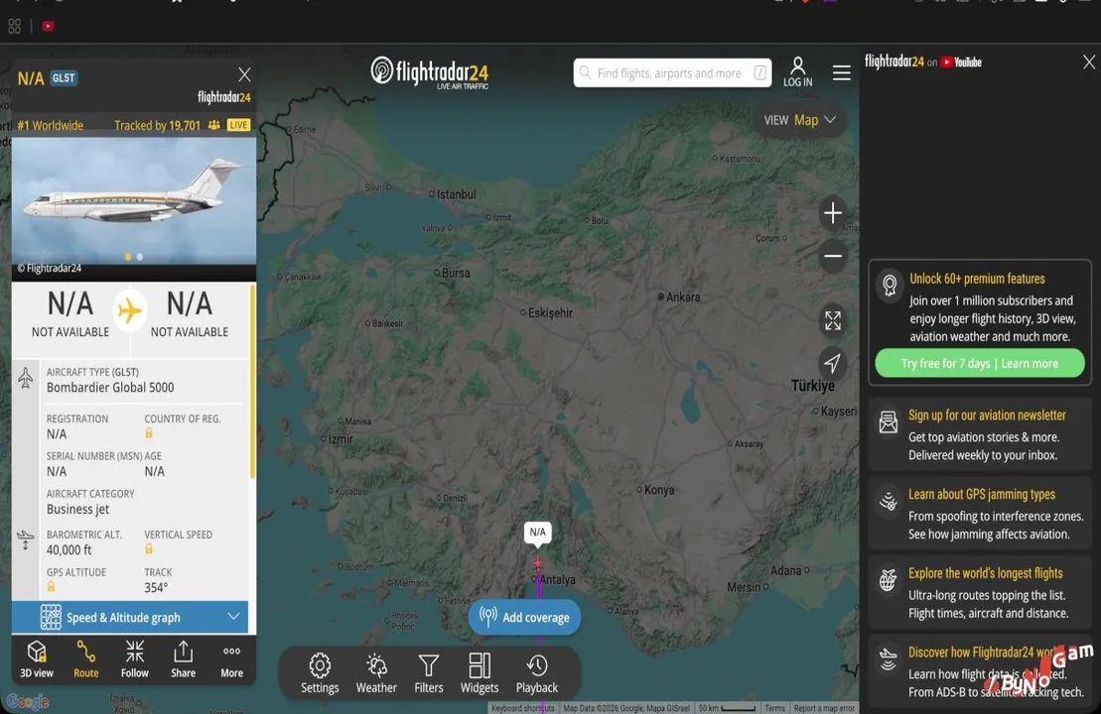This screenshot has width=1101, height=714.
Task: Zoom in on the map
Action: click(833, 212)
